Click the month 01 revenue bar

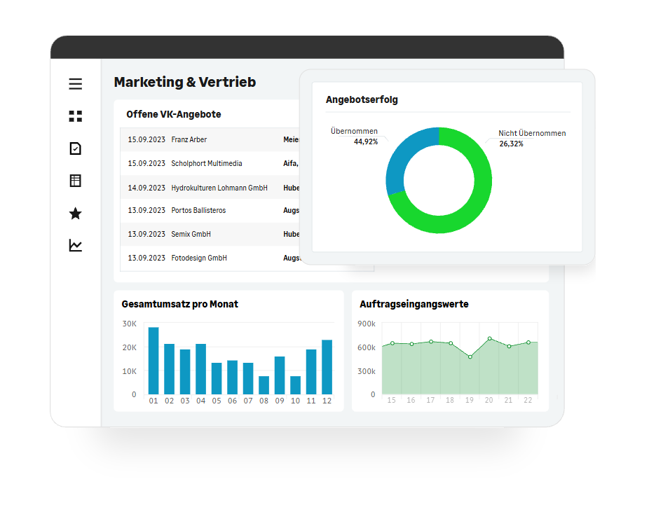pyautogui.click(x=153, y=361)
